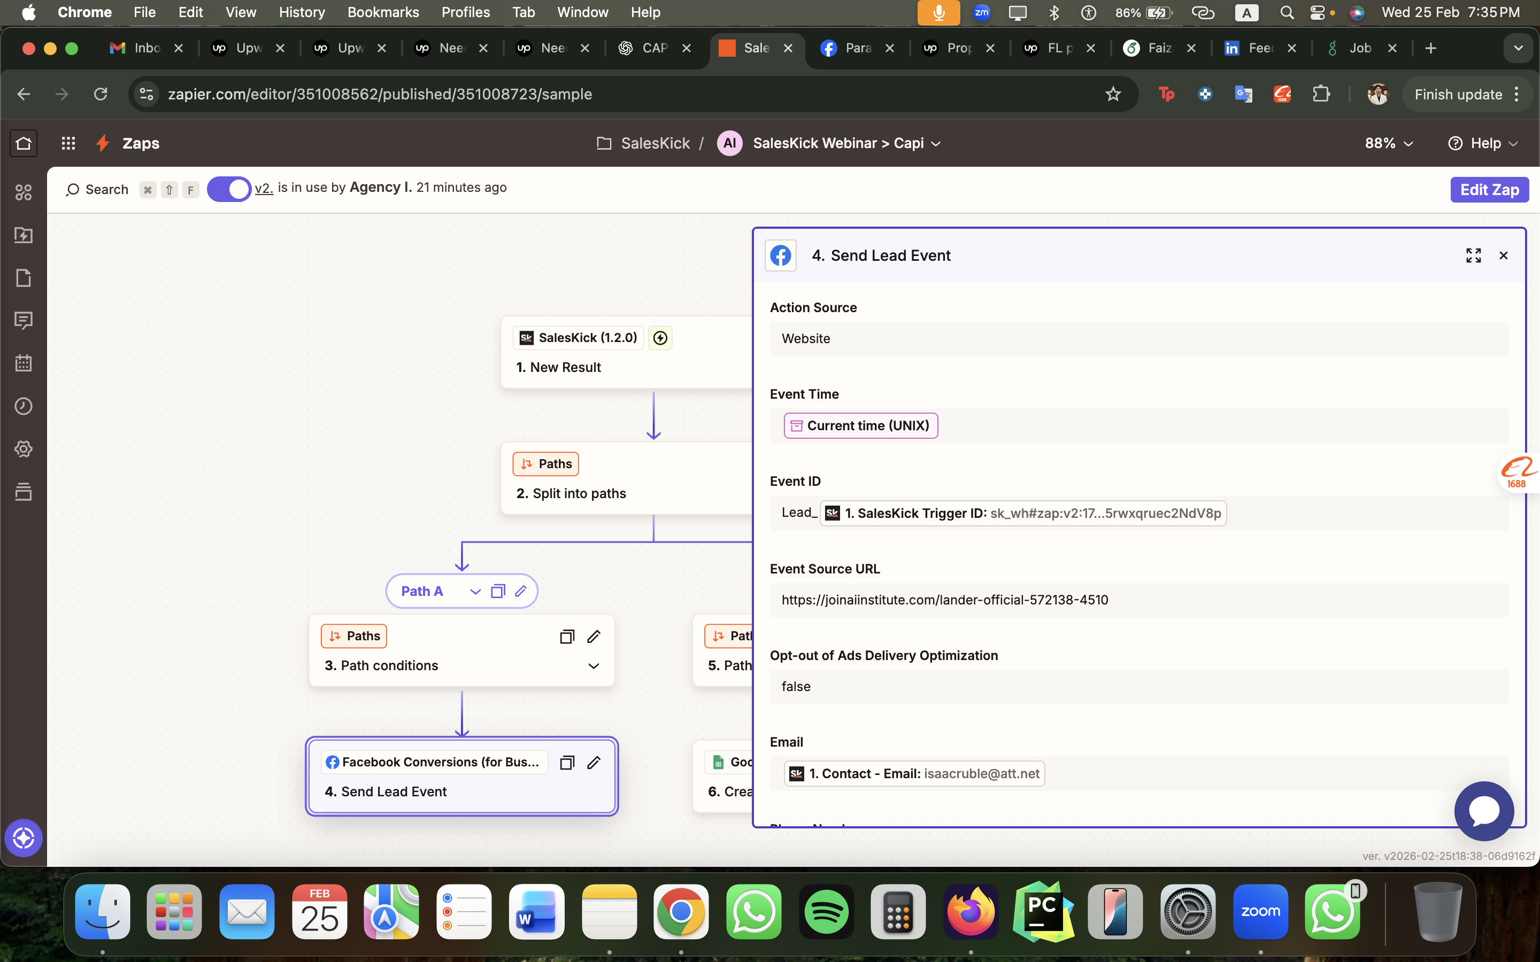
Task: Open the v2. version link
Action: coord(264,188)
